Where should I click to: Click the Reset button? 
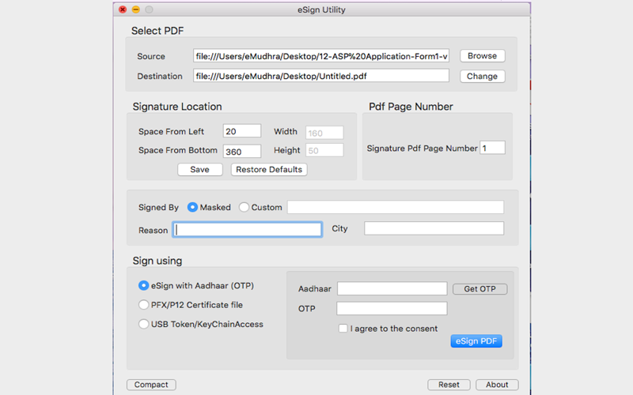point(449,385)
